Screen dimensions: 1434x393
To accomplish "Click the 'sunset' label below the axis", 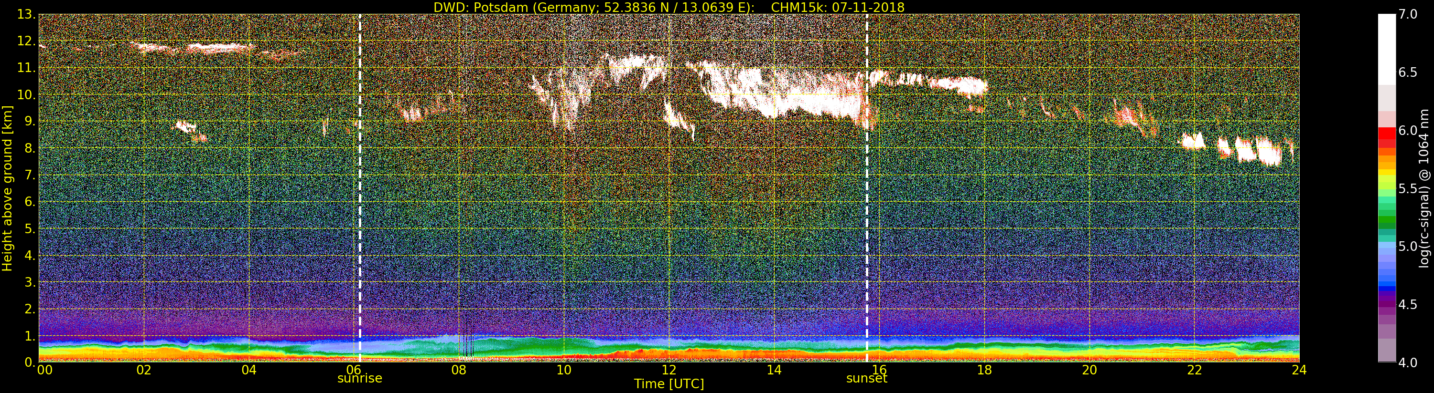I will pyautogui.click(x=866, y=379).
